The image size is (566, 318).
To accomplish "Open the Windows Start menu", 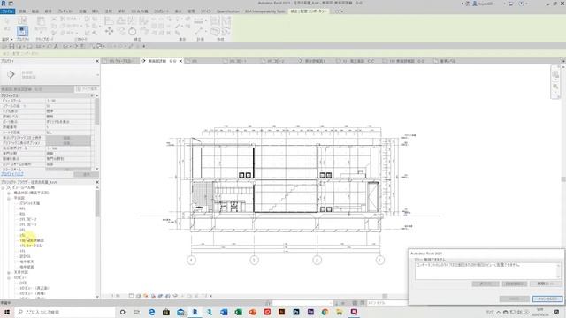I will coord(7,312).
